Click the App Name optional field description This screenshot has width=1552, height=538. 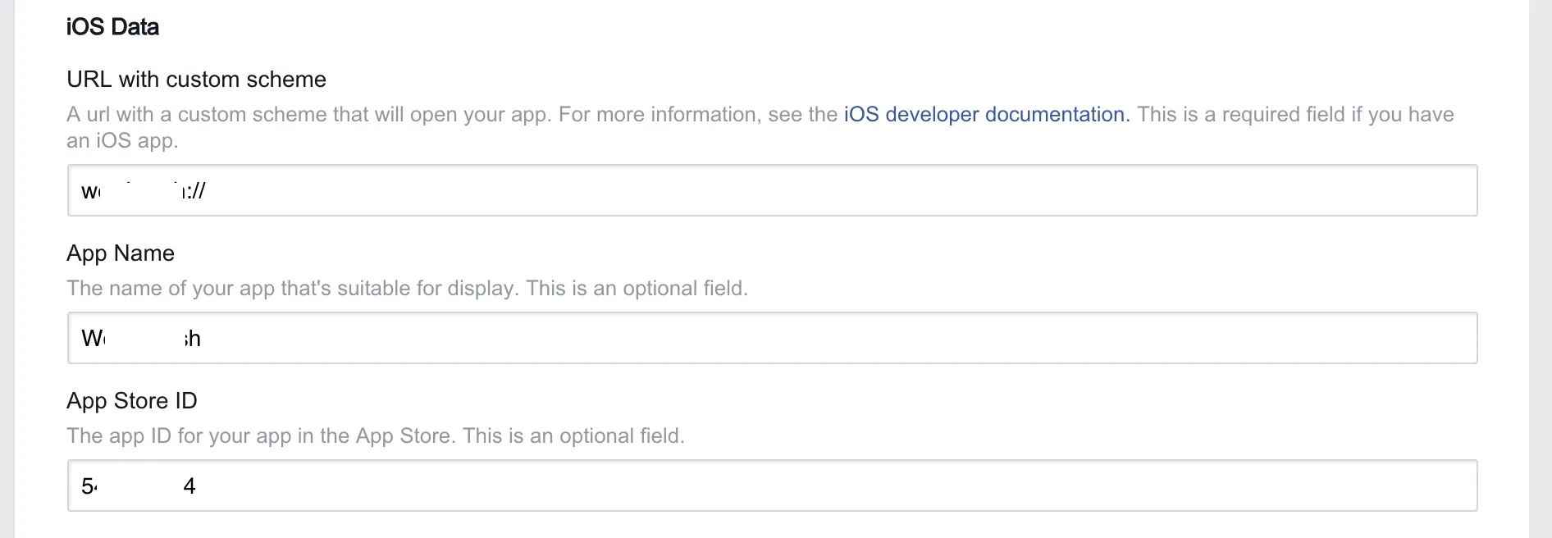[x=407, y=289]
